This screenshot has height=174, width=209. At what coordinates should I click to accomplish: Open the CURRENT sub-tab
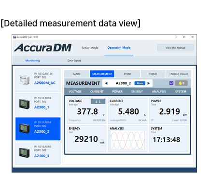point(97,92)
